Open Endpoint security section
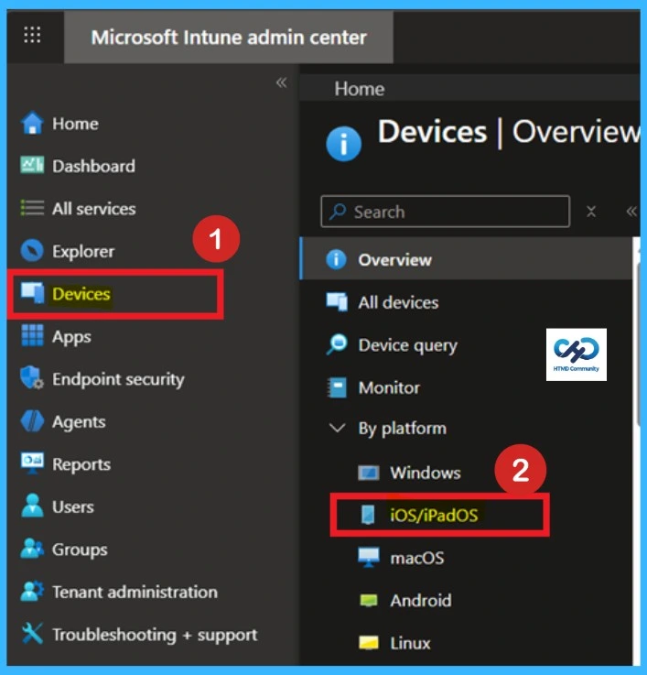This screenshot has width=647, height=675. pos(118,379)
